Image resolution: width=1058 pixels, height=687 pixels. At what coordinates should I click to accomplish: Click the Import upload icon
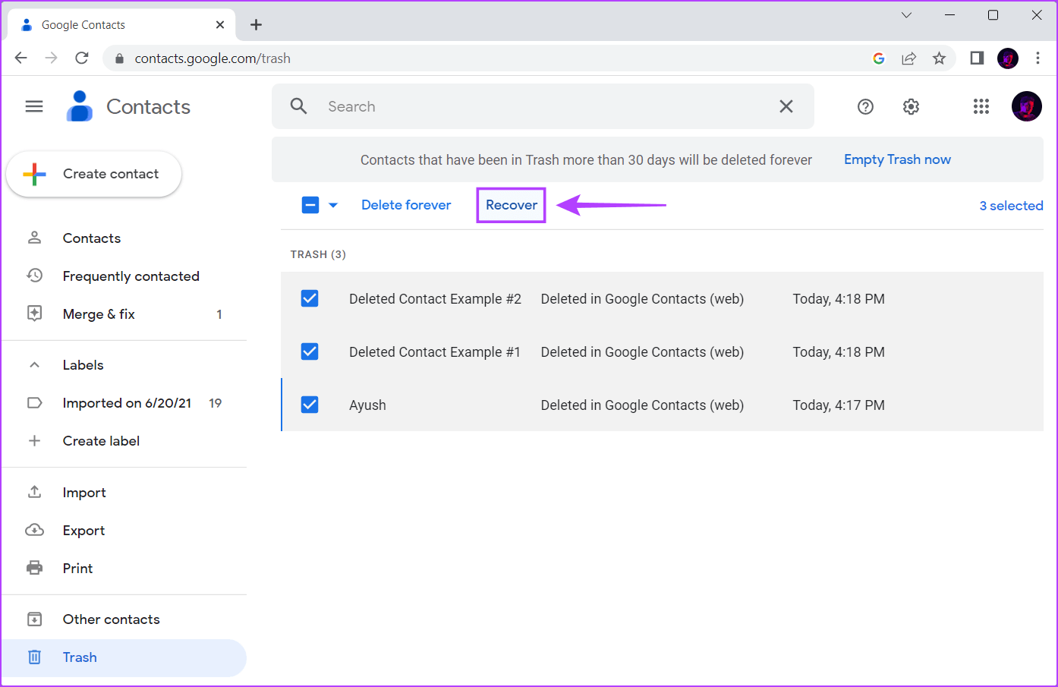pyautogui.click(x=34, y=492)
